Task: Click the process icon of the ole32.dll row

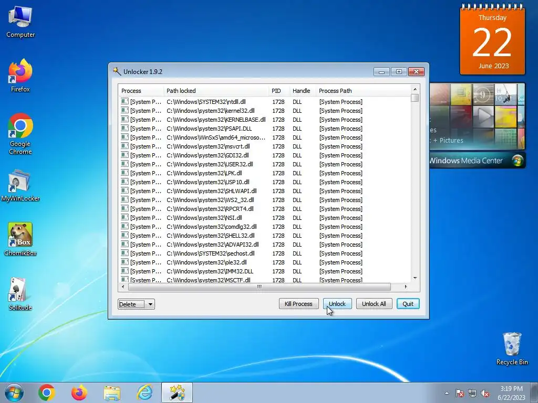Action: point(125,262)
